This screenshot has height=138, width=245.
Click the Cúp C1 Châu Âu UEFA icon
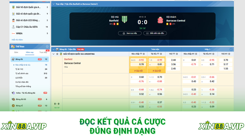click(x=13, y=27)
